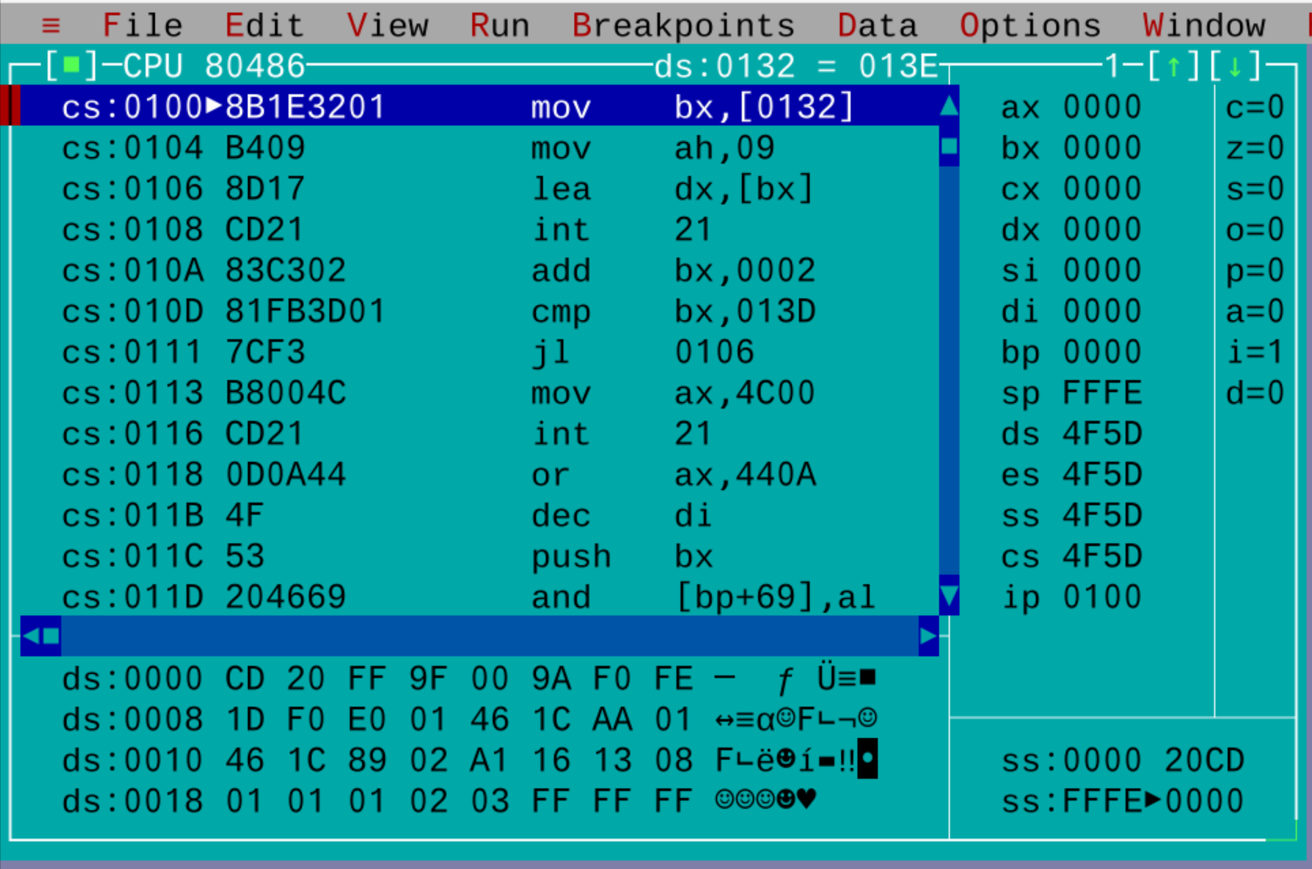Click the horizontal scroll-right arrow
Image resolution: width=1312 pixels, height=869 pixels.
pyautogui.click(x=929, y=636)
